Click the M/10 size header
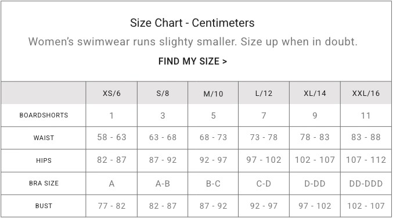 pos(213,94)
